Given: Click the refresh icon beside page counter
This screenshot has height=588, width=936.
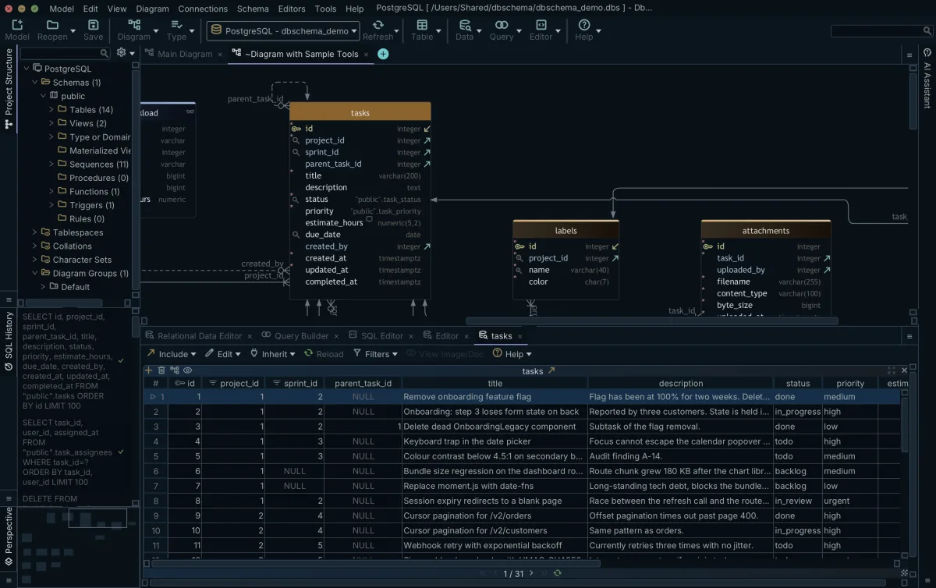Looking at the screenshot, I should click(557, 573).
